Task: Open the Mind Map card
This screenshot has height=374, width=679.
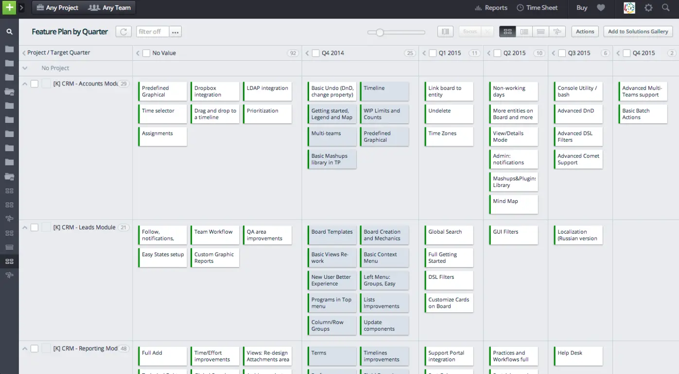Action: (x=513, y=204)
